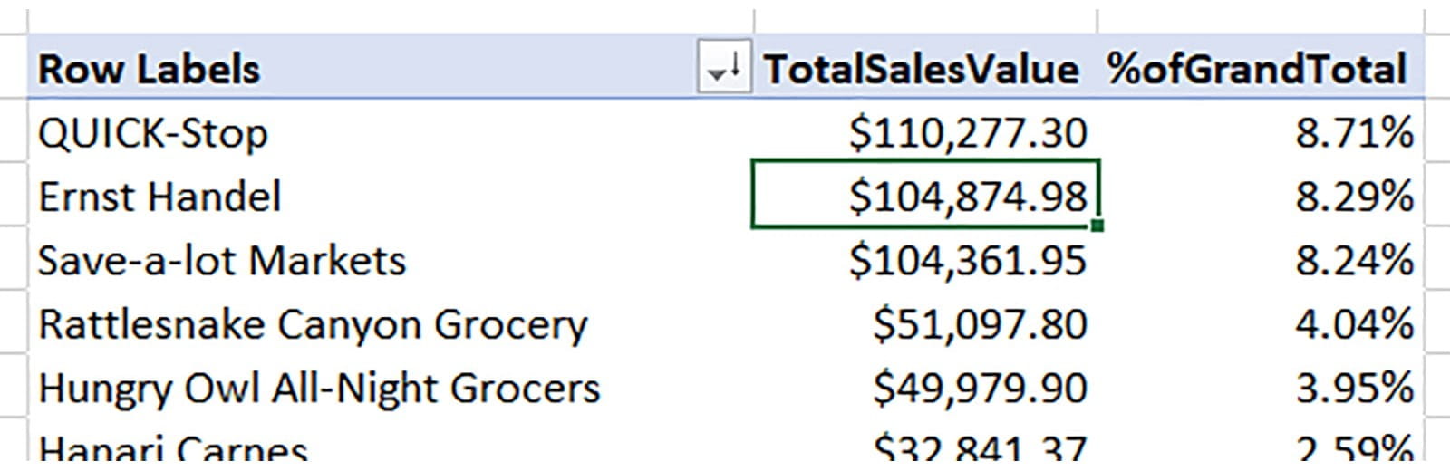The width and height of the screenshot is (1450, 471).
Task: Click the $51,097.80 sales value cell
Action: pos(979,324)
